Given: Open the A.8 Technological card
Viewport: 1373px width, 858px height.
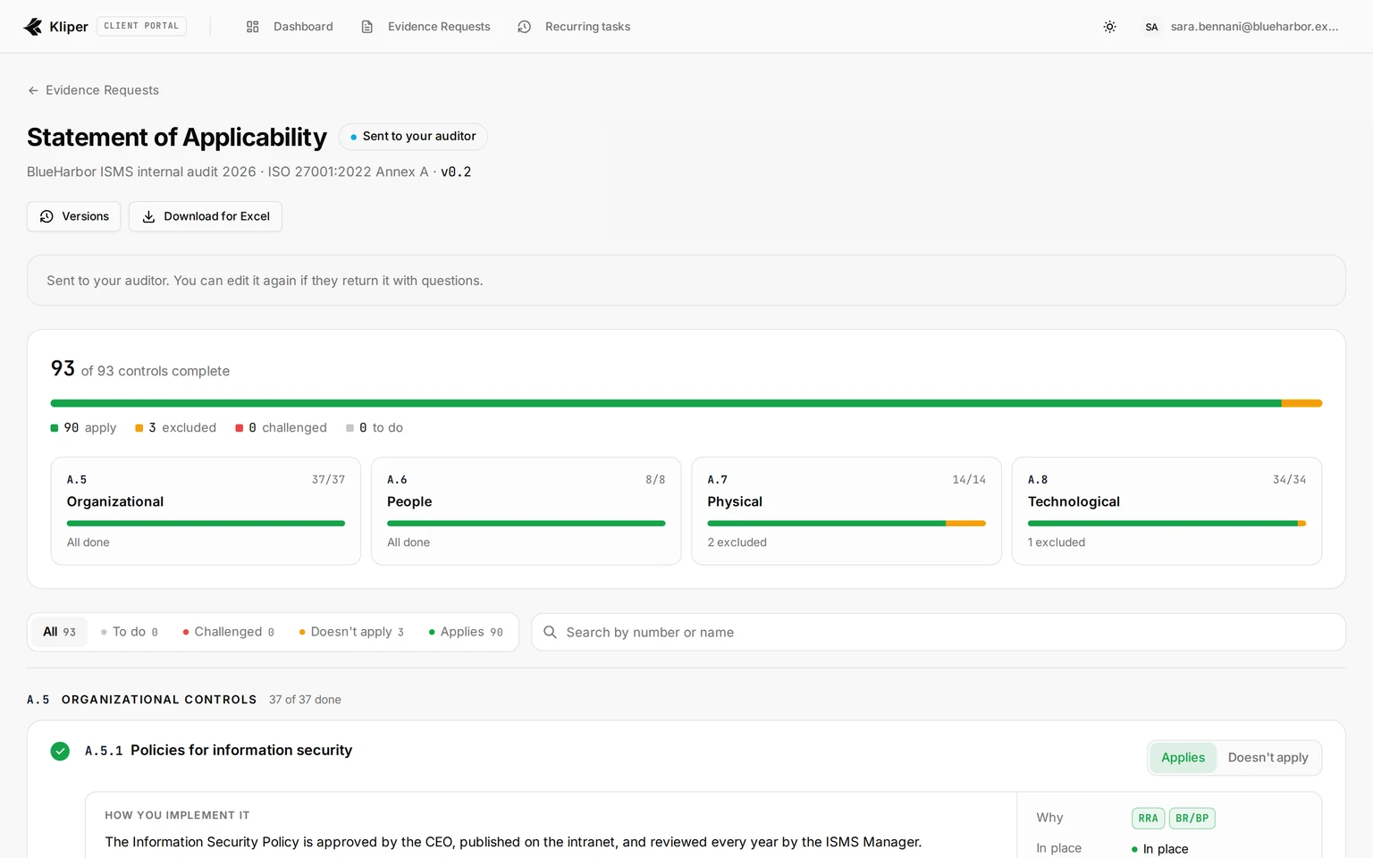Looking at the screenshot, I should tap(1167, 511).
